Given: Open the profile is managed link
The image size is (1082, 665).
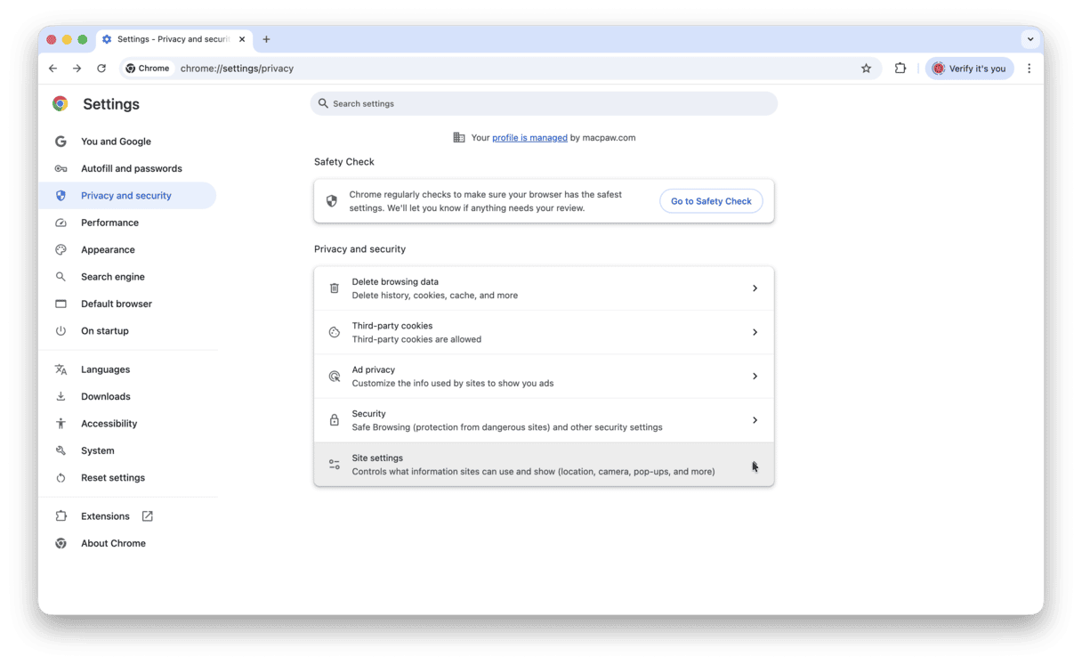Looking at the screenshot, I should click(529, 137).
